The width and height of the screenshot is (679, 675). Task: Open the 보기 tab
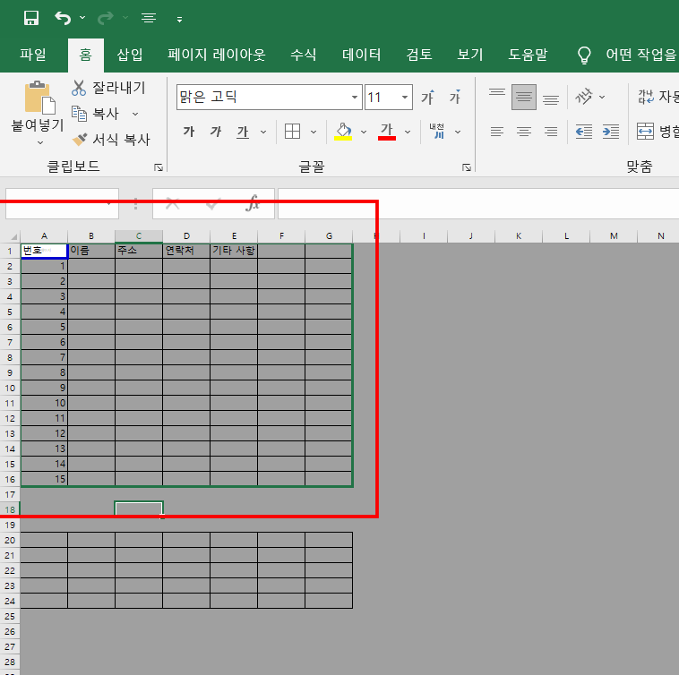470,55
